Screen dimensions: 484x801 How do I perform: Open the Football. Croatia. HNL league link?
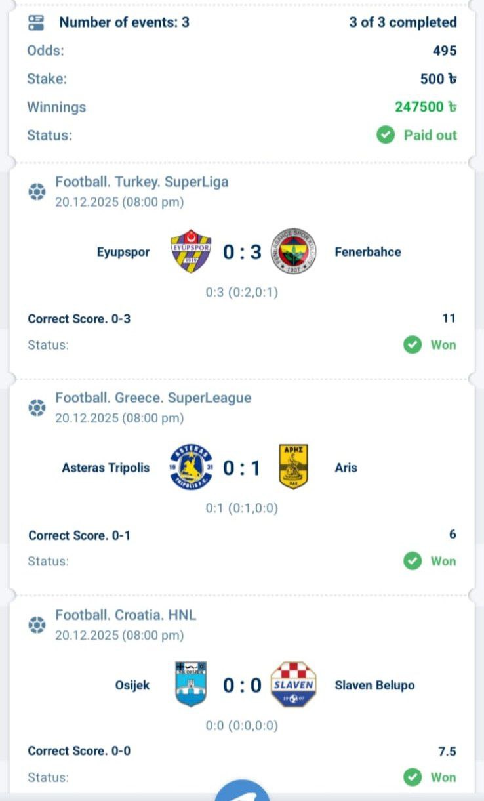pyautogui.click(x=125, y=615)
